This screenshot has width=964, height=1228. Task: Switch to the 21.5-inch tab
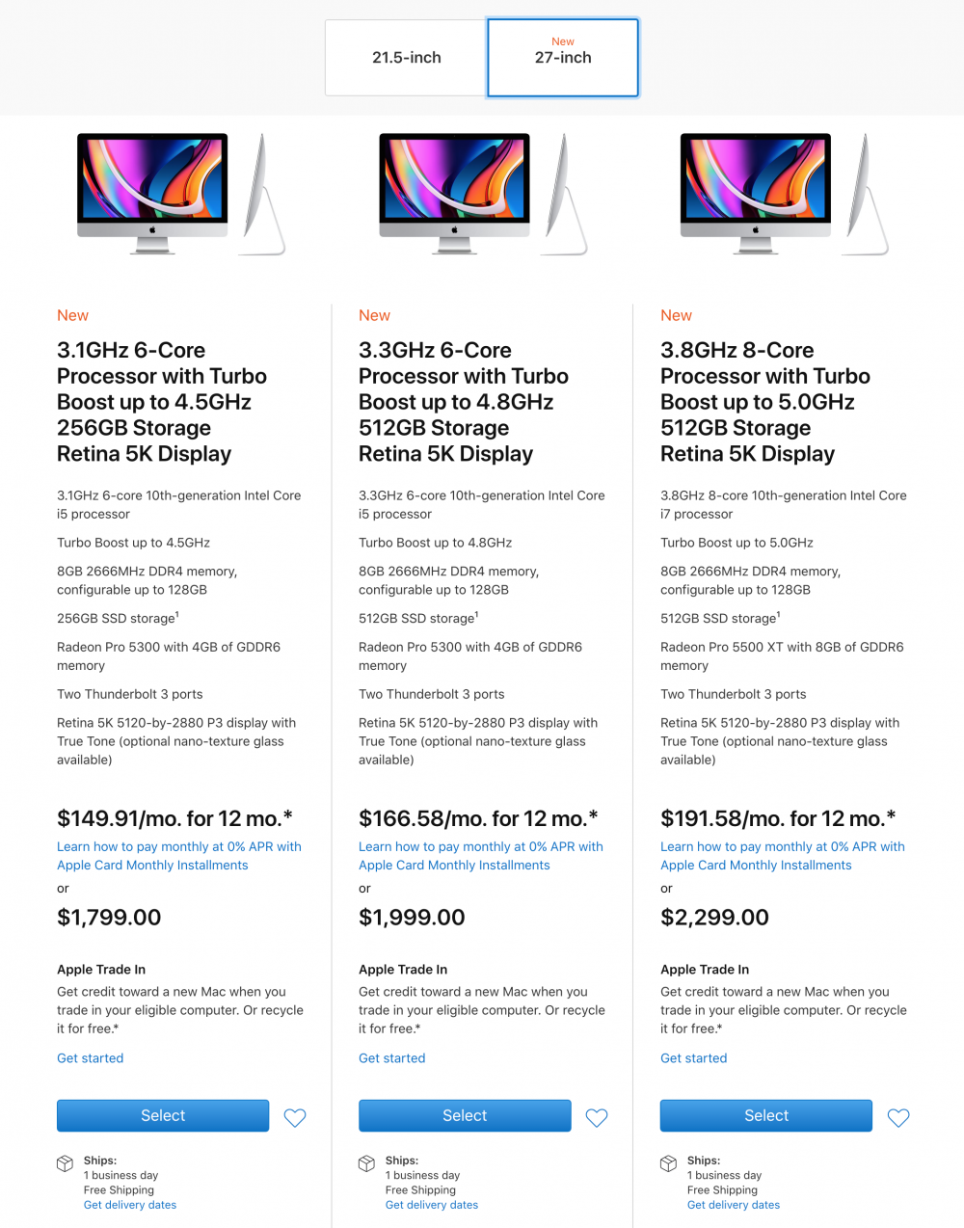click(x=406, y=57)
